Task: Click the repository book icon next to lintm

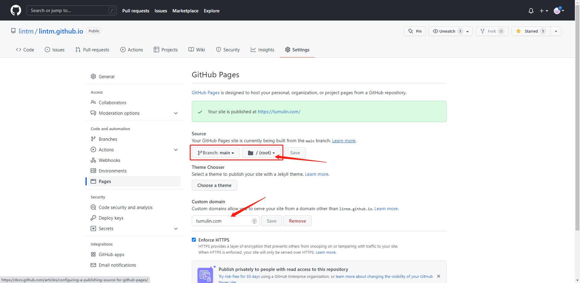Action: [x=13, y=31]
